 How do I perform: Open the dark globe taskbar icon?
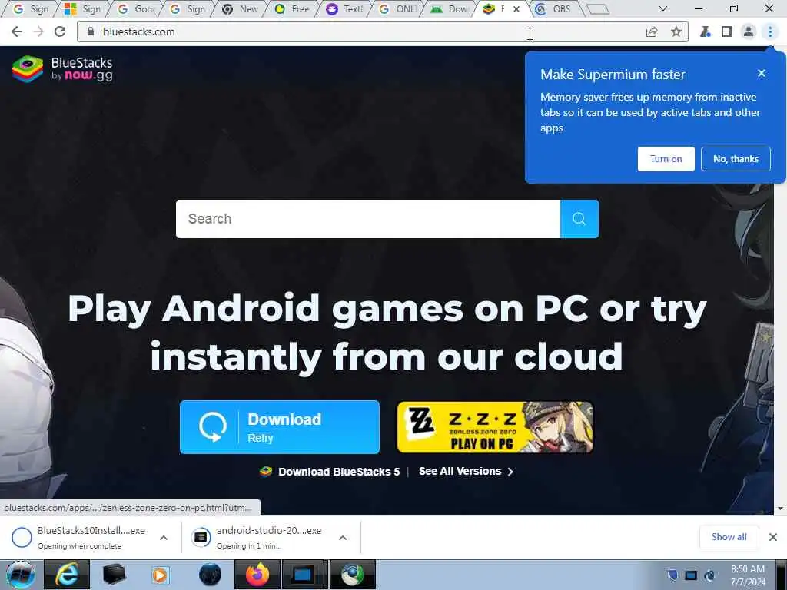210,575
